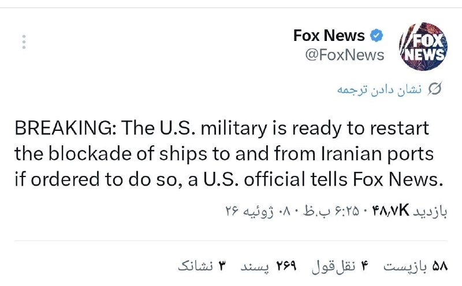
Task: Click the blue verified badge
Action: (x=377, y=36)
